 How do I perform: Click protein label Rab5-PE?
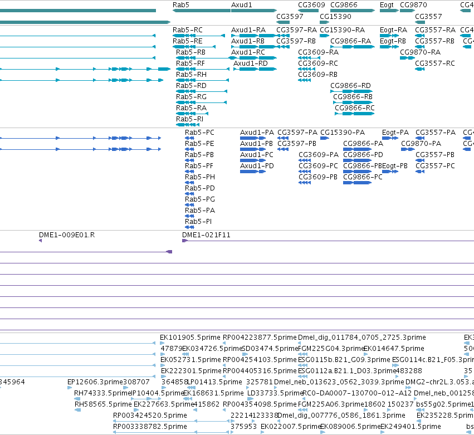coord(199,144)
